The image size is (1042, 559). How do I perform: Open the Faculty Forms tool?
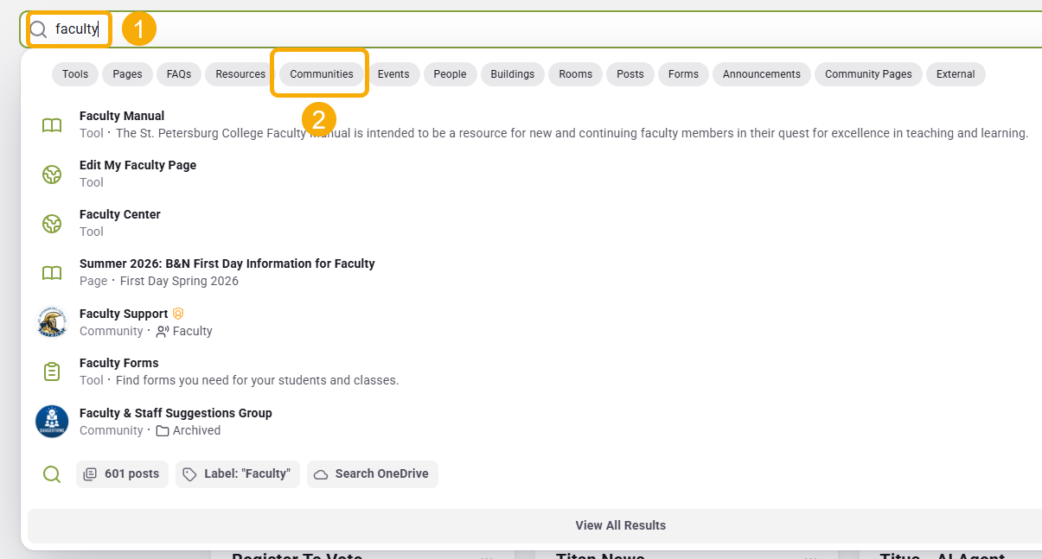(119, 363)
